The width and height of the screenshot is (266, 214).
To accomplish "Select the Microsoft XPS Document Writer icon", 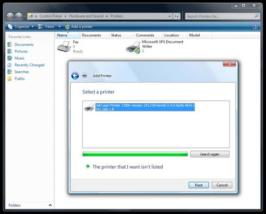I will [133, 48].
